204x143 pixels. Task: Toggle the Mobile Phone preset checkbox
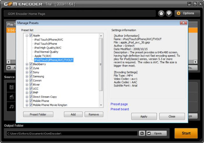point(31,101)
